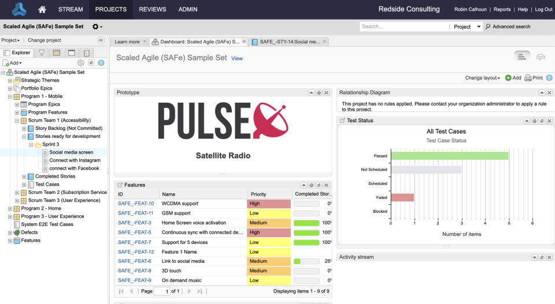Viewport: 555px width, 304px height.
Task: Open the STREAM menu
Action: pos(71,10)
